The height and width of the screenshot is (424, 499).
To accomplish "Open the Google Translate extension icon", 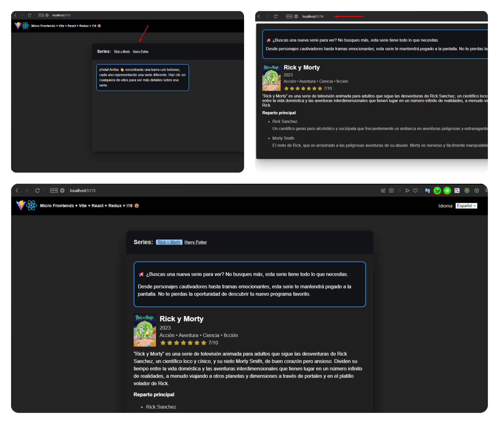I will [427, 190].
